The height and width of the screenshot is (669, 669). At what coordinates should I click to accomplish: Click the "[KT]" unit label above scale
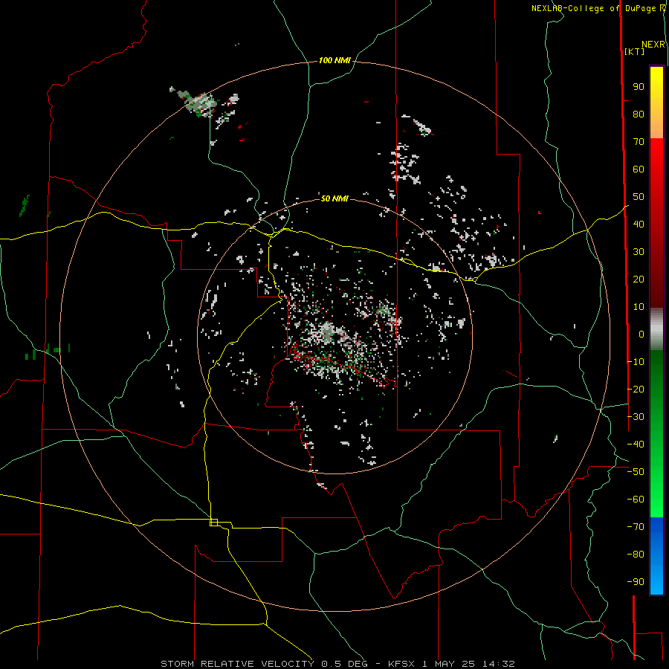[x=634, y=51]
